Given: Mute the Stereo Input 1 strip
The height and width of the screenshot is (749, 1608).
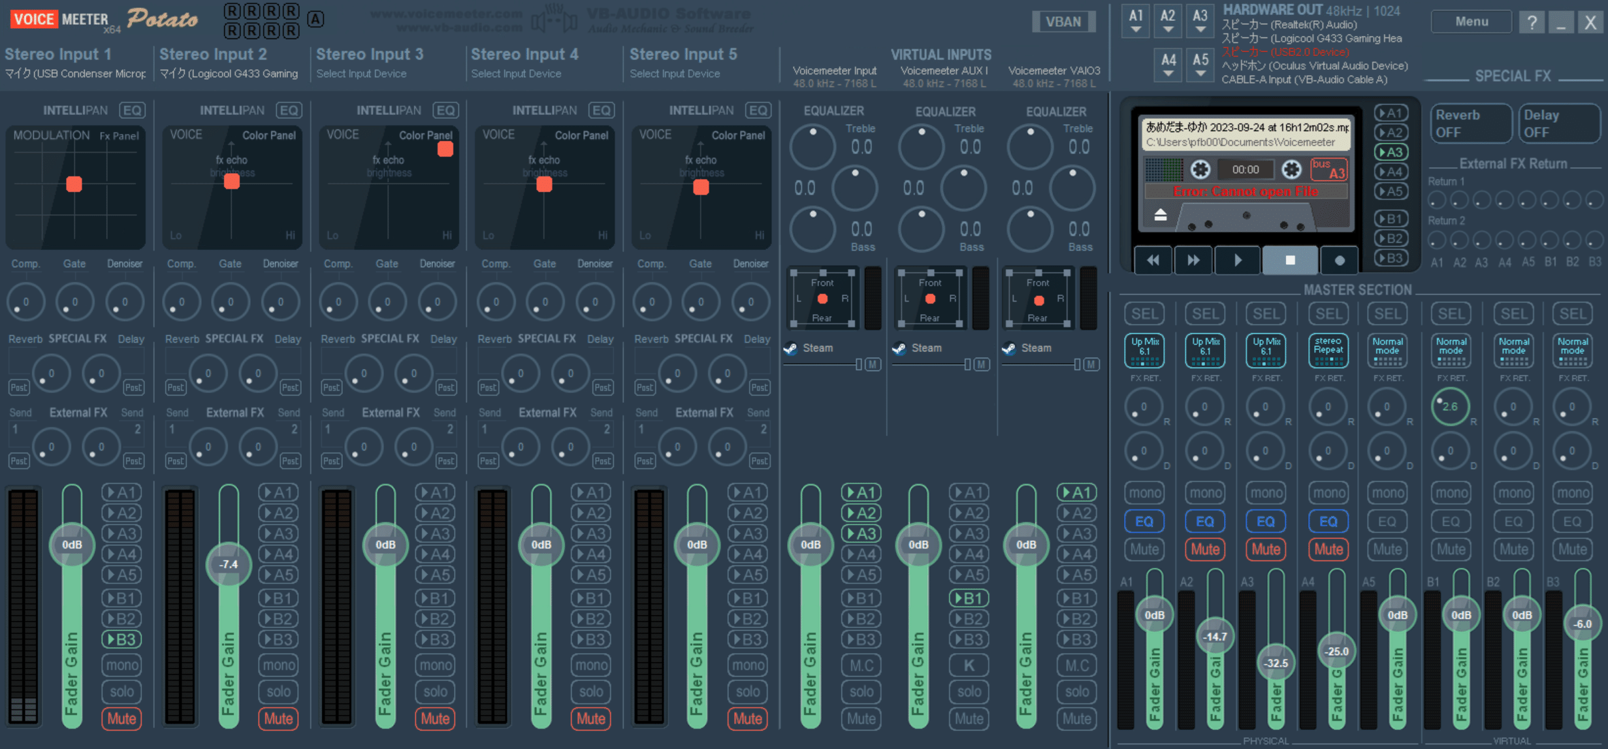Looking at the screenshot, I should click(x=121, y=718).
